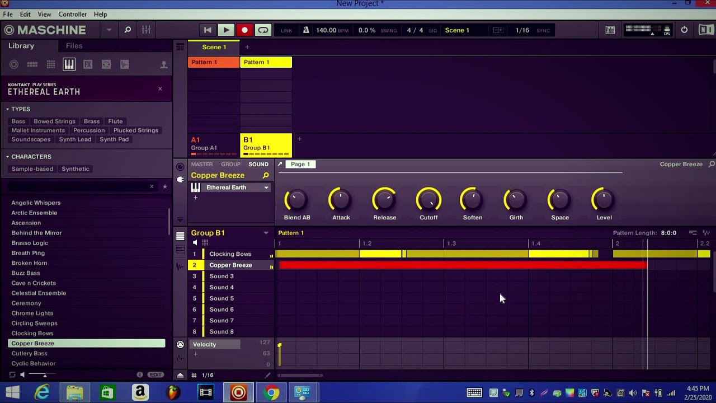
Task: Toggle the loop button
Action: click(263, 30)
